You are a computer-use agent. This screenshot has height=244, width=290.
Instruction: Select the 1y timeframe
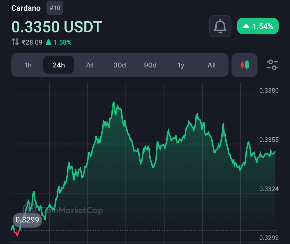pos(181,65)
